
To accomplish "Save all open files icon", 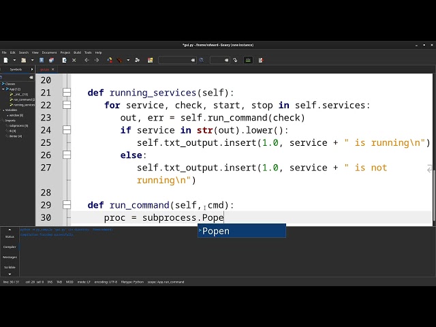I will [x=52, y=60].
